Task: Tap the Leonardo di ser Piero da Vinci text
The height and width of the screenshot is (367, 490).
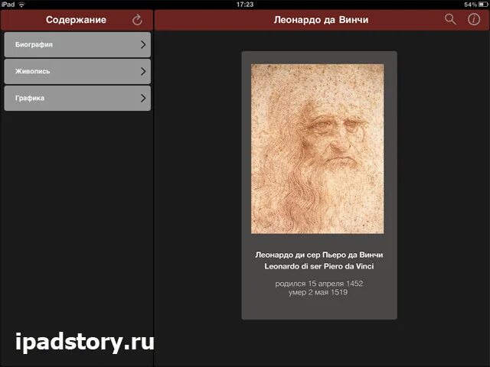Action: [x=319, y=266]
